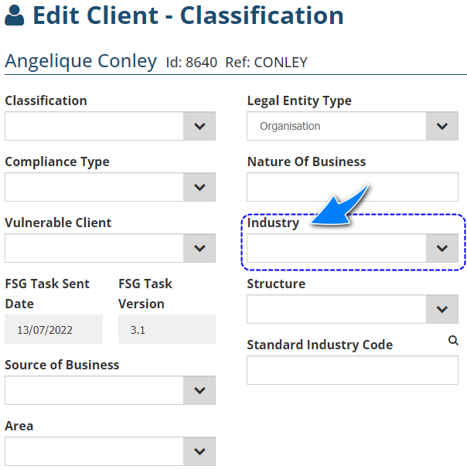
Task: Click the Standard Industry Code input field
Action: (x=352, y=370)
